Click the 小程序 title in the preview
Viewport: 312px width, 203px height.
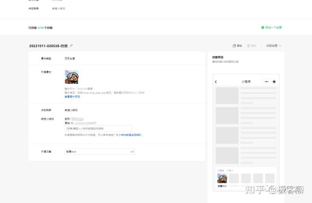246,81
